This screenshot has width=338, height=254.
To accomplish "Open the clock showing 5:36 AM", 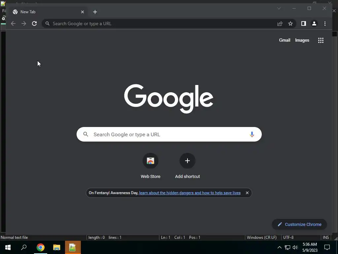I will [310, 247].
